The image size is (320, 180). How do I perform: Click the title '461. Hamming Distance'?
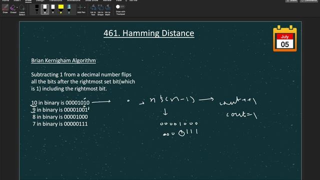coord(149,33)
